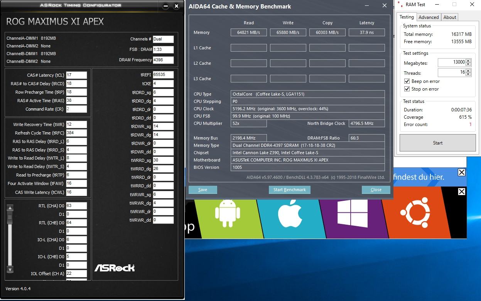
Task: Click the Memory Bus 2198.4 MHz value
Action: pyautogui.click(x=249, y=138)
